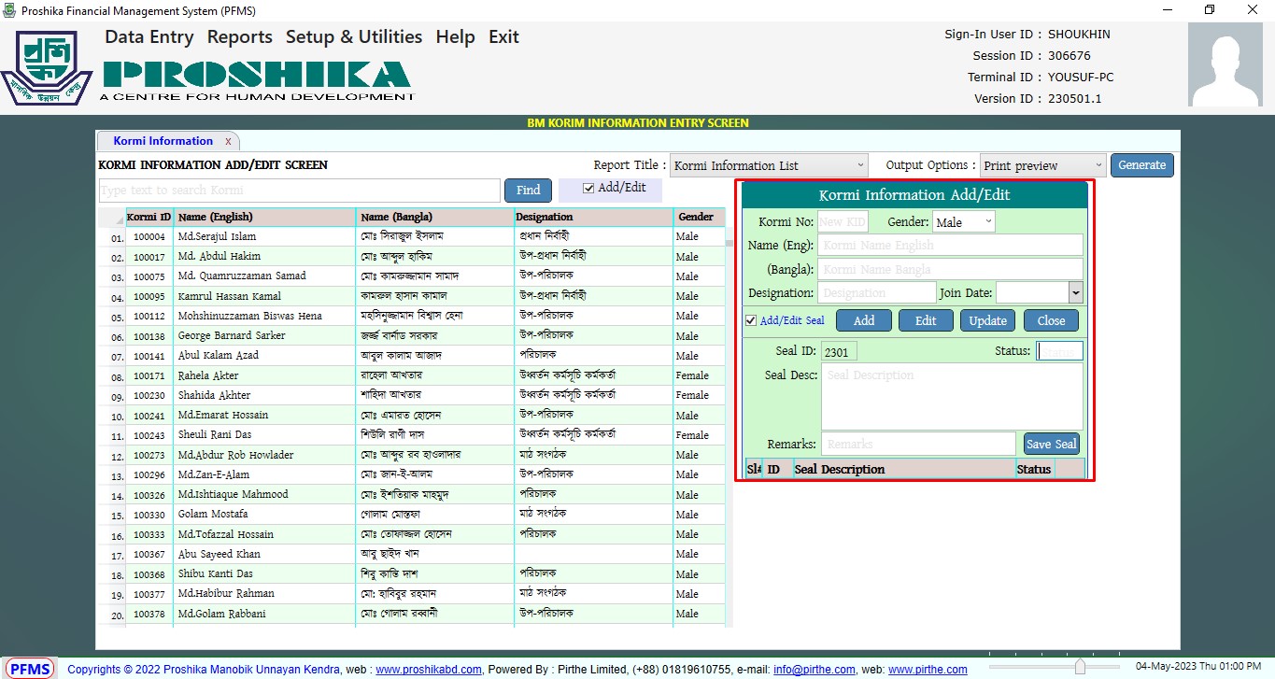Click the Add button in Add/Edit panel
1275x679 pixels.
[864, 320]
